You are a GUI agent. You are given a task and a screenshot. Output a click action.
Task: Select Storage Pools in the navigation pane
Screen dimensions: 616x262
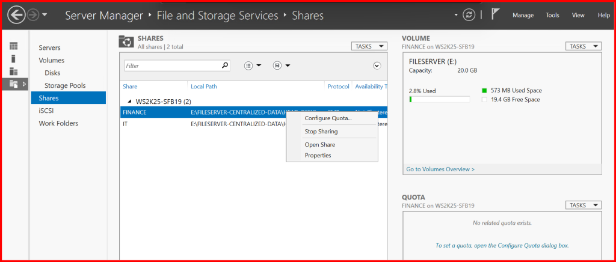pyautogui.click(x=64, y=85)
